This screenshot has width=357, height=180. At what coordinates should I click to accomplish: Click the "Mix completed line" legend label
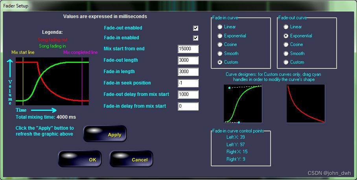(80, 52)
